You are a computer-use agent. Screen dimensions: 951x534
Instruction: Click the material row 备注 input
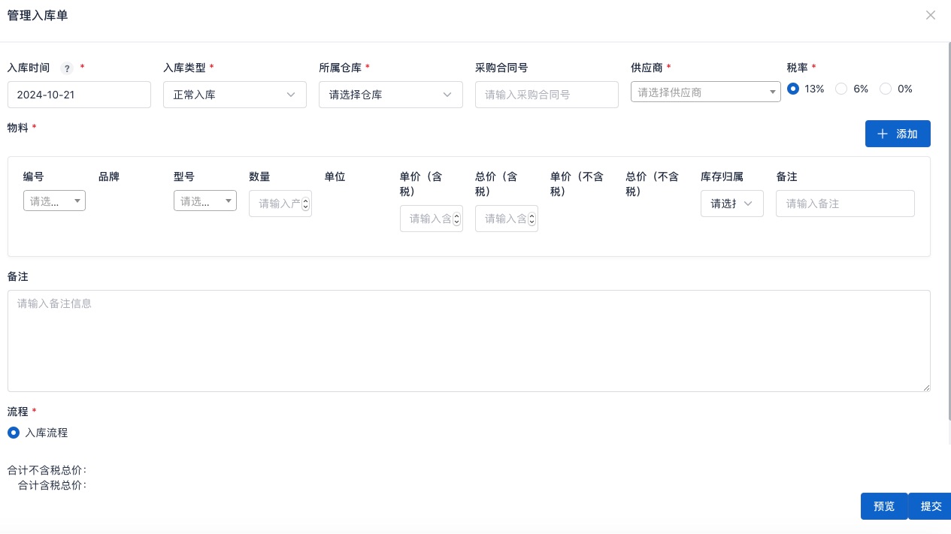845,204
